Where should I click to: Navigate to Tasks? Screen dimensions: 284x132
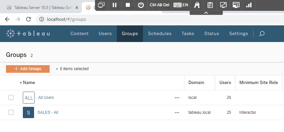coord(188,34)
